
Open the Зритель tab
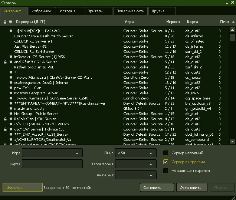[99, 11]
